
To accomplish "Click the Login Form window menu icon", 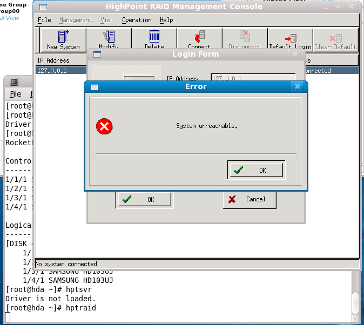I will (97, 55).
